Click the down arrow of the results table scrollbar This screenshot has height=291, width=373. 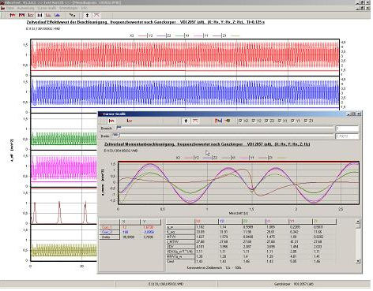coord(358,261)
